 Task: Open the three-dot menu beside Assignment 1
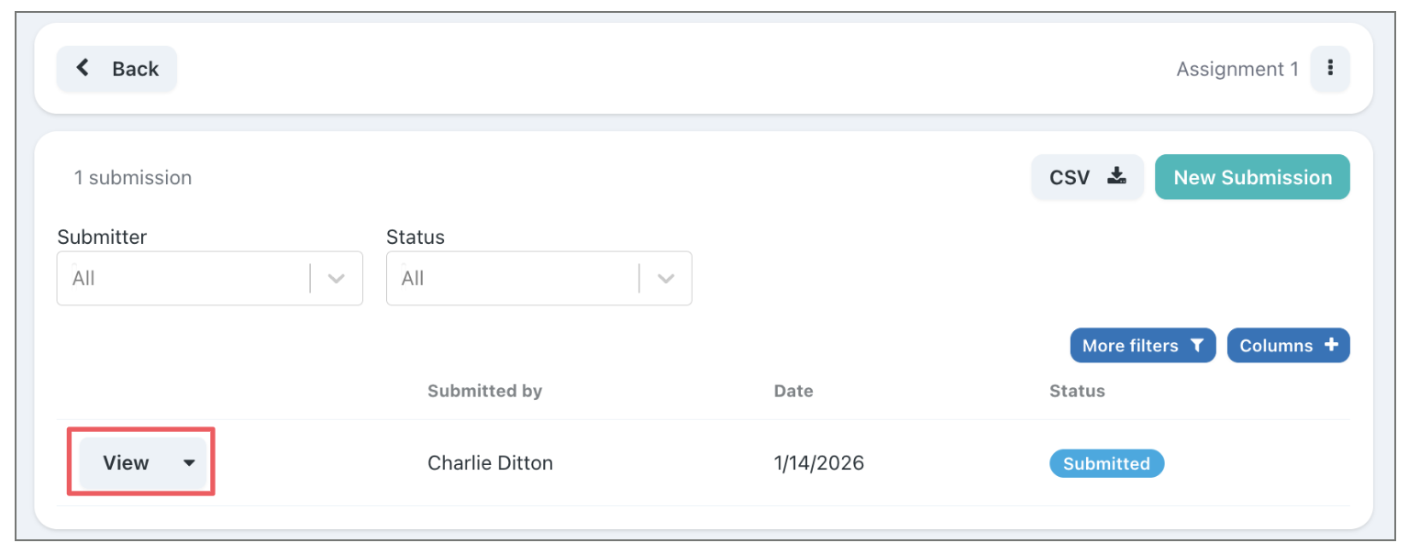(x=1329, y=69)
